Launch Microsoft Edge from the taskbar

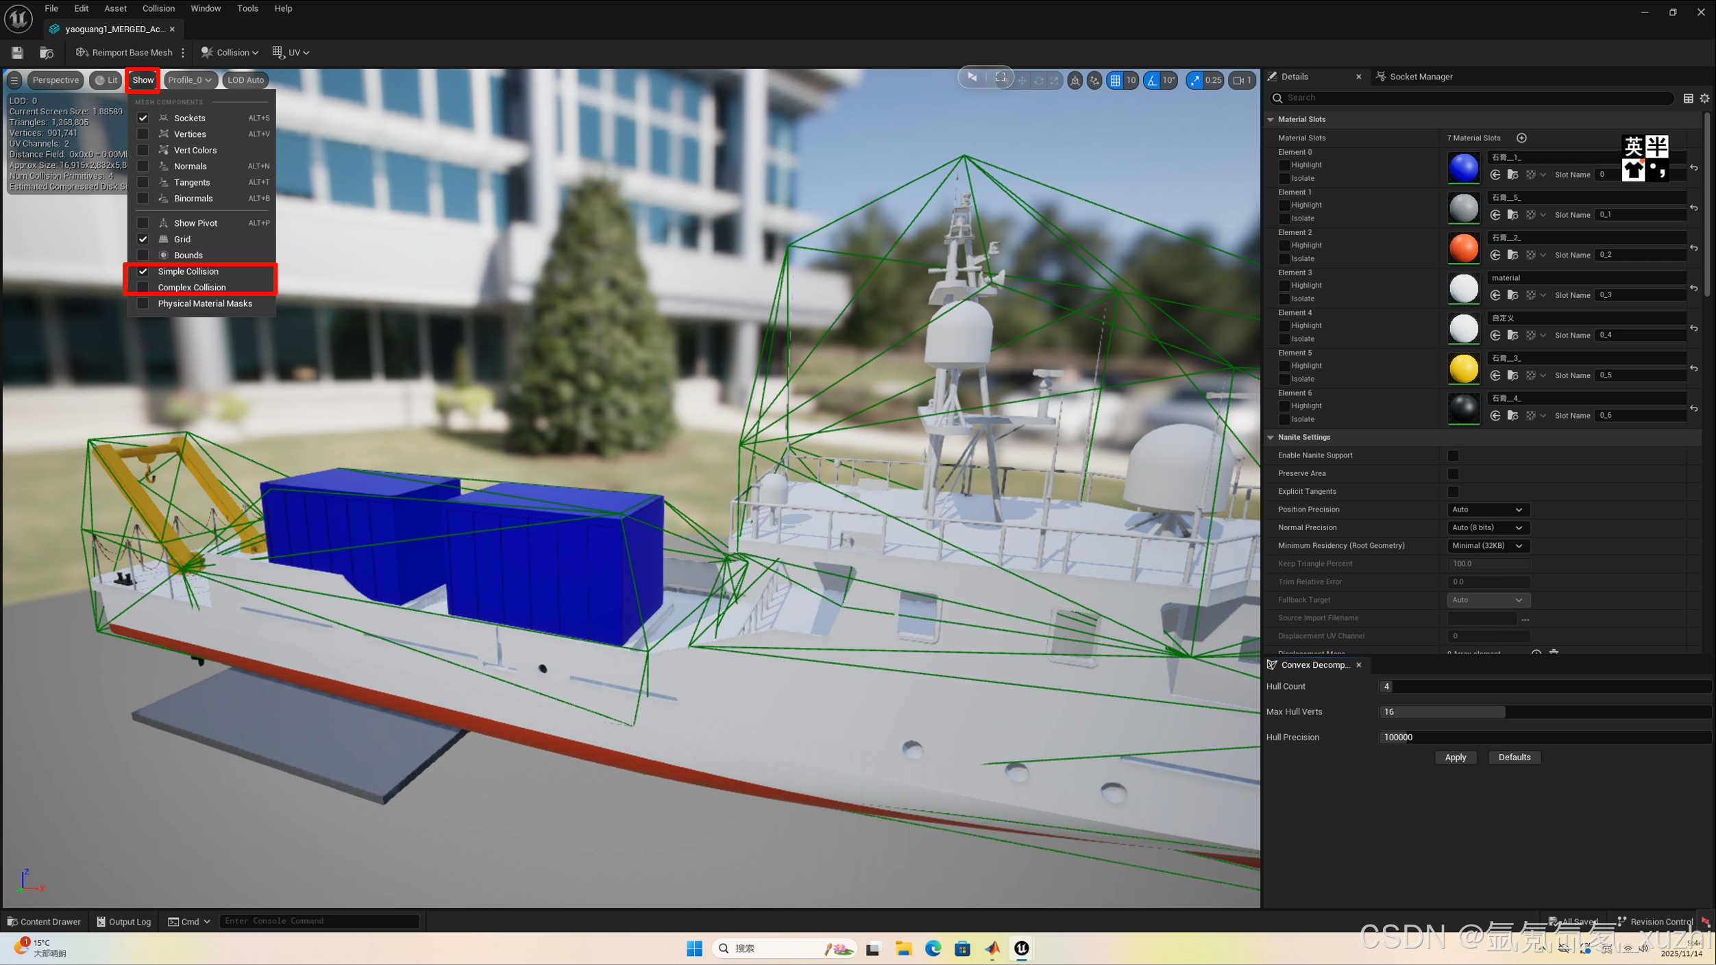(x=933, y=948)
